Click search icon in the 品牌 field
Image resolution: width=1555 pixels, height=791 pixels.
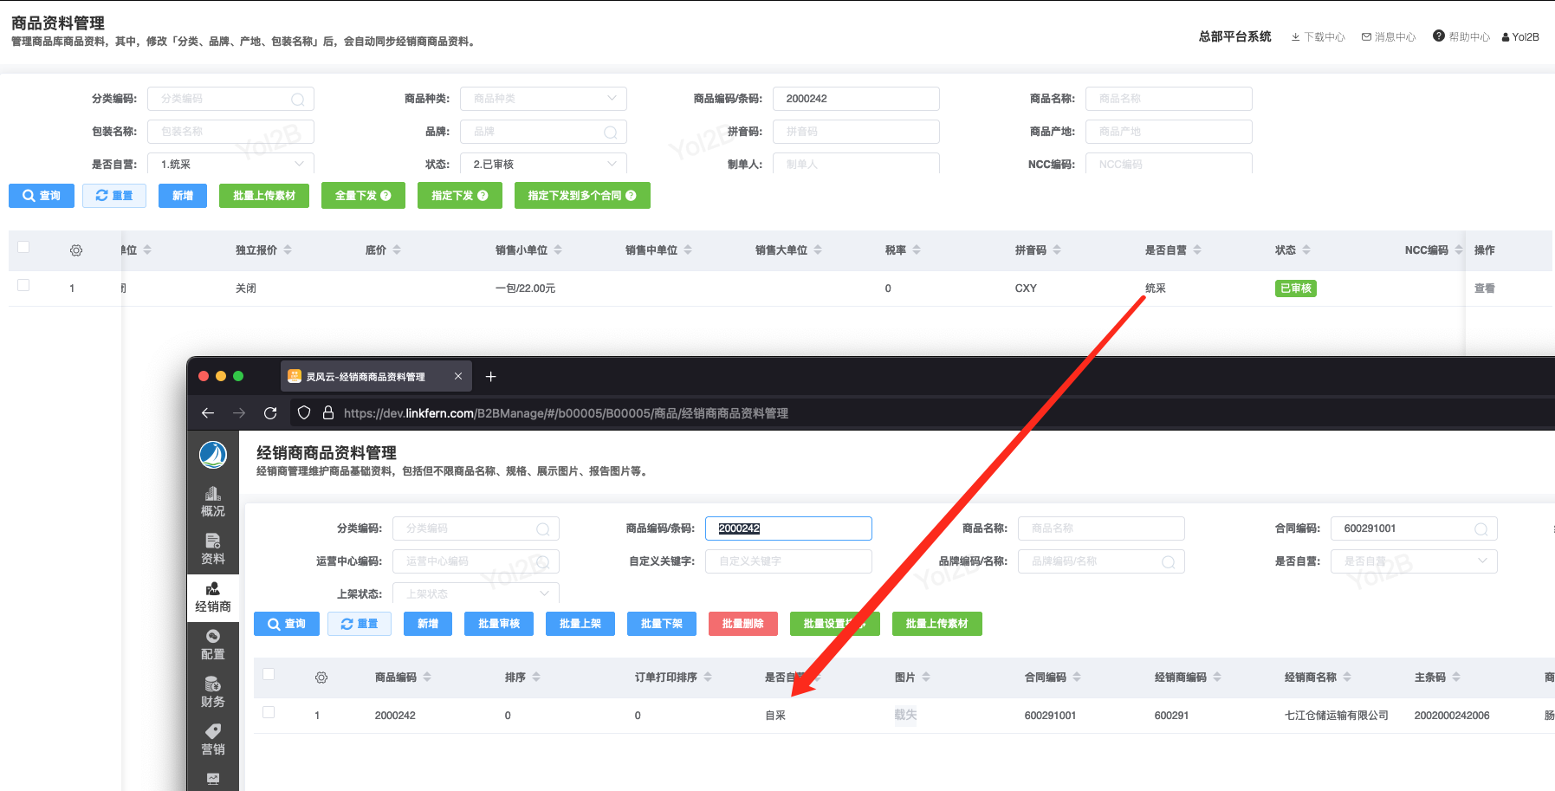[610, 133]
